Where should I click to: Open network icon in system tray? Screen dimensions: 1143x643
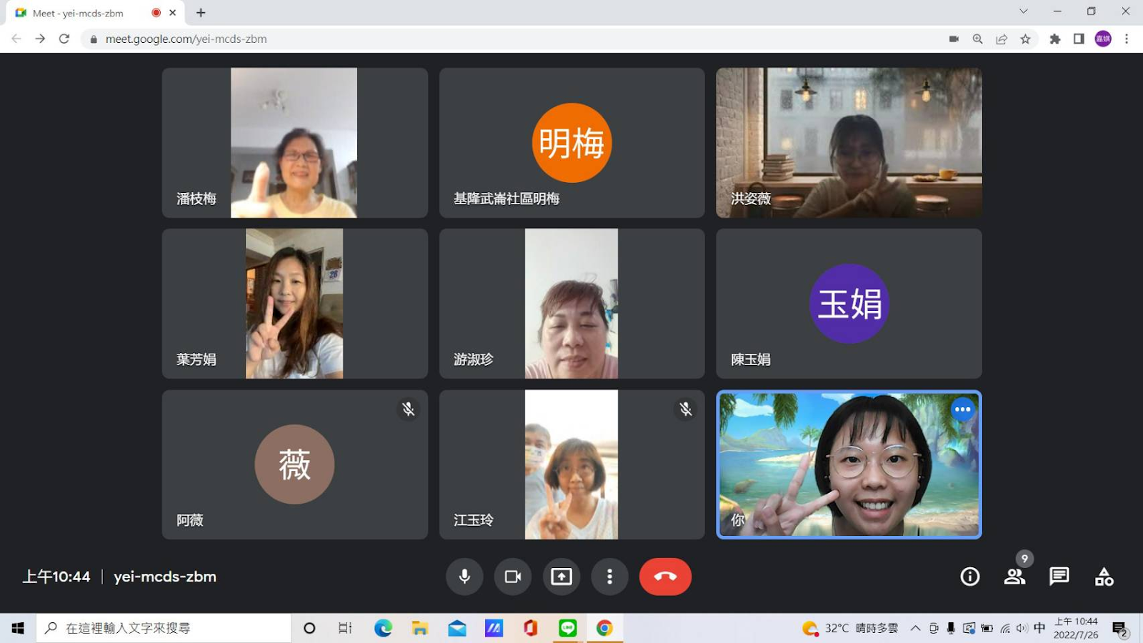[1005, 628]
